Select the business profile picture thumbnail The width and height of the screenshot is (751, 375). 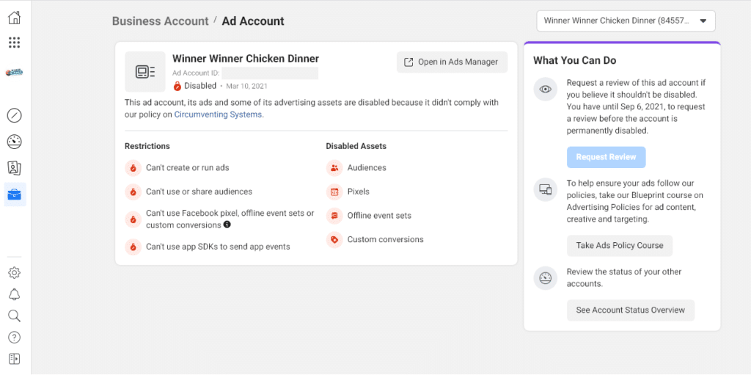pos(15,73)
